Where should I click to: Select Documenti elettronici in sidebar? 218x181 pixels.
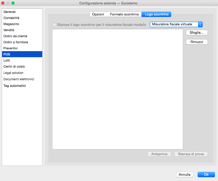[19, 79]
